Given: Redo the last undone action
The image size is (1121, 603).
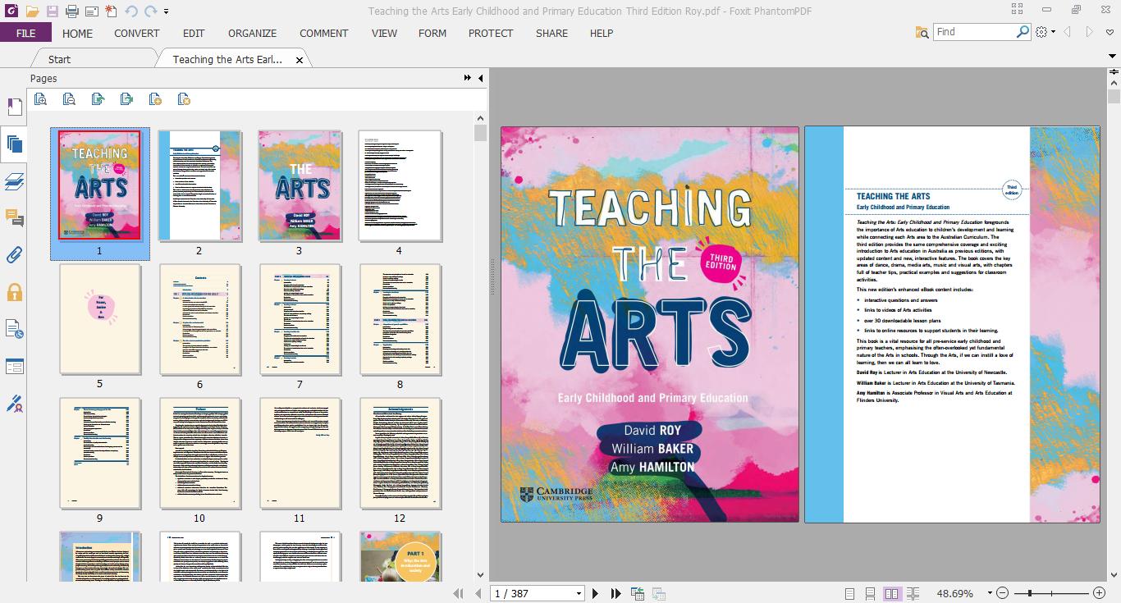Looking at the screenshot, I should (x=150, y=11).
